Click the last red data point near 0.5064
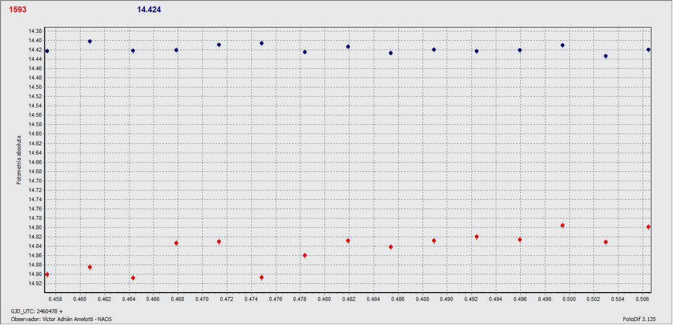 click(648, 227)
